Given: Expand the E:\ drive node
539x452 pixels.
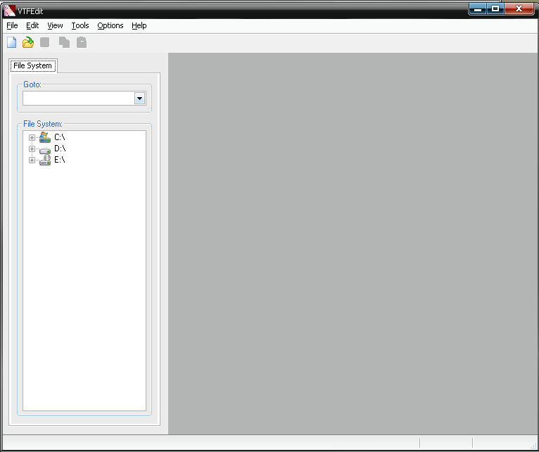Looking at the screenshot, I should [x=32, y=161].
